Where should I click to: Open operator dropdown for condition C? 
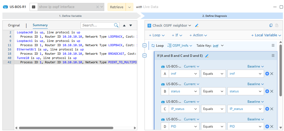pyautogui.click(x=213, y=109)
